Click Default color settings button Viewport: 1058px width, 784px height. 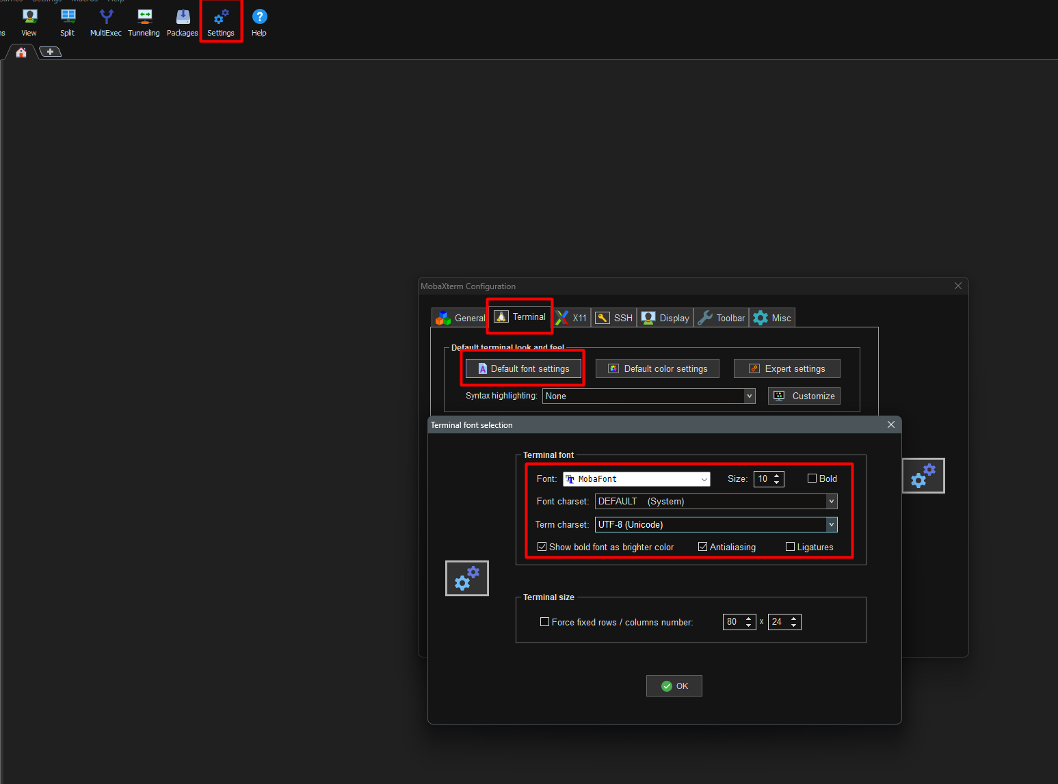click(657, 368)
